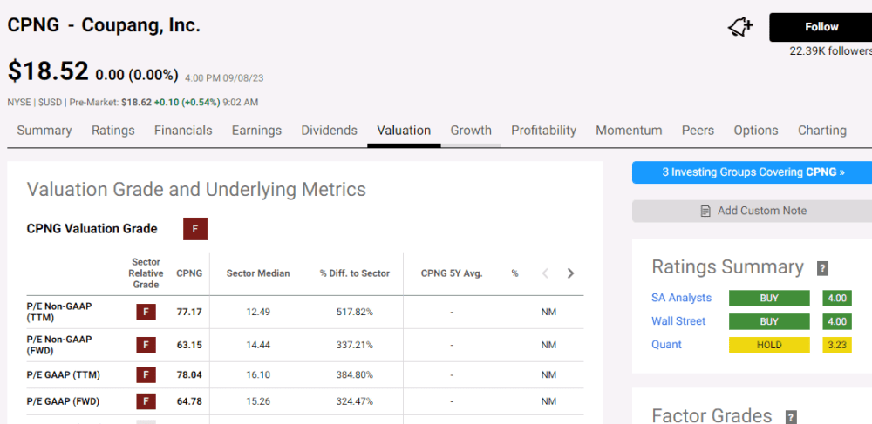
Task: Click 384.80% difference value
Action: pyautogui.click(x=355, y=374)
